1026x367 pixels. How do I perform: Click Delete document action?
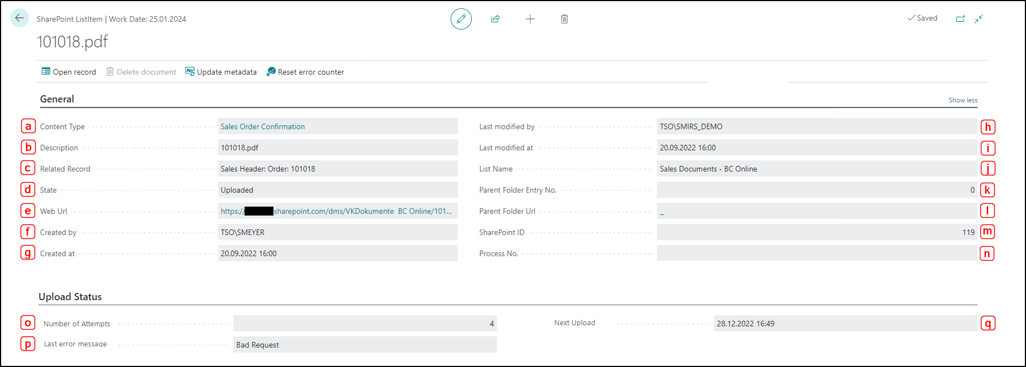141,72
